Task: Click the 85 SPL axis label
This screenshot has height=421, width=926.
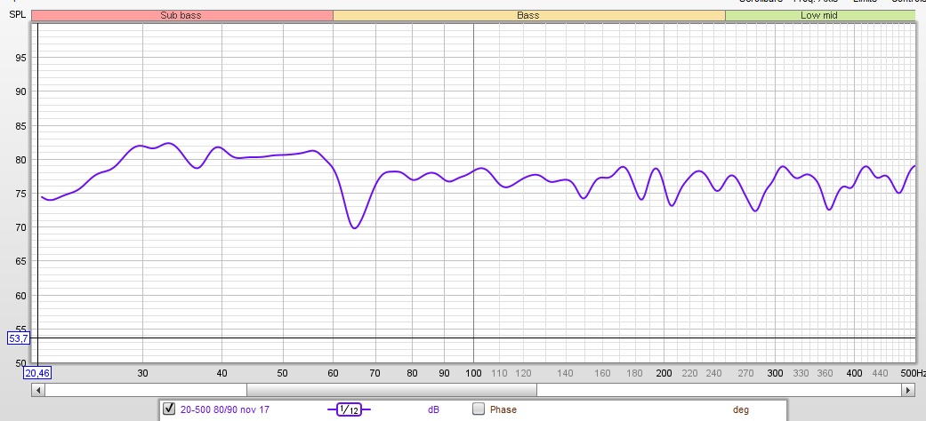Action: click(x=22, y=125)
